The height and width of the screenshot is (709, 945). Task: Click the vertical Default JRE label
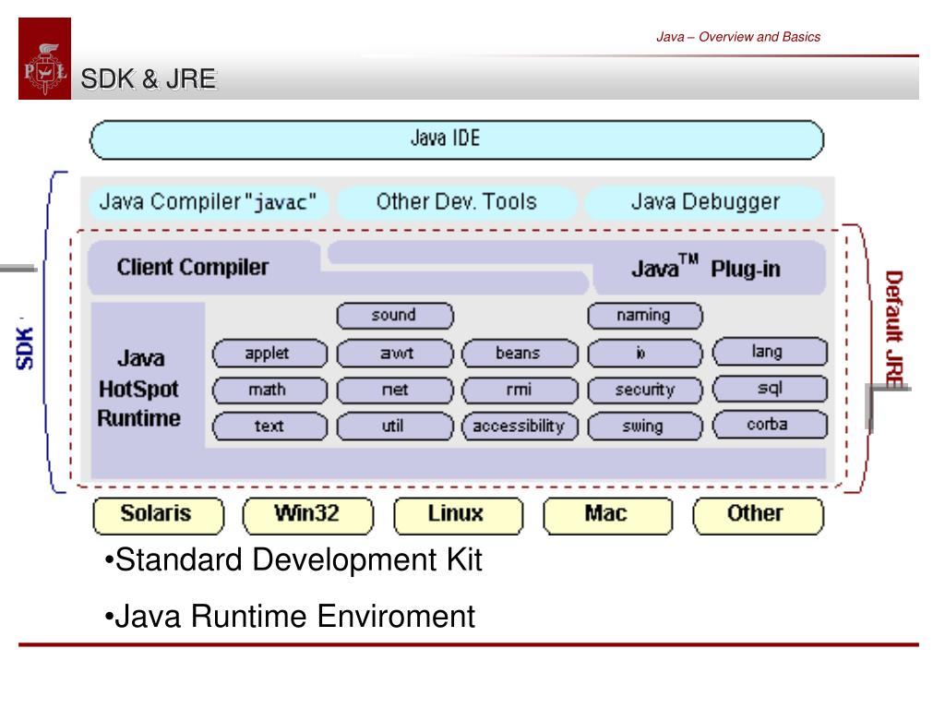[x=893, y=330]
